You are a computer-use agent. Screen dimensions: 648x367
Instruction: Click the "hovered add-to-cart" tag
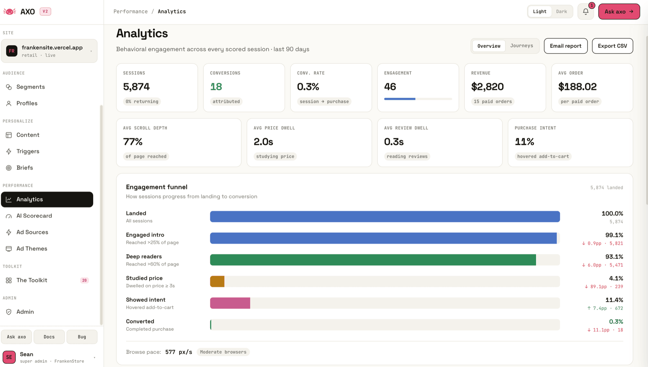point(543,157)
